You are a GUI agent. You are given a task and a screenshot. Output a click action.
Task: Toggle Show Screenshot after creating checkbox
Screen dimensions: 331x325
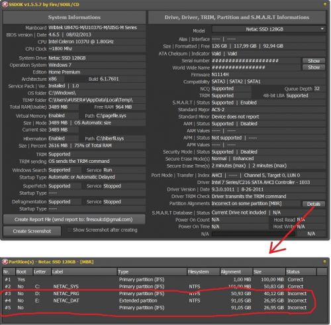[70, 230]
